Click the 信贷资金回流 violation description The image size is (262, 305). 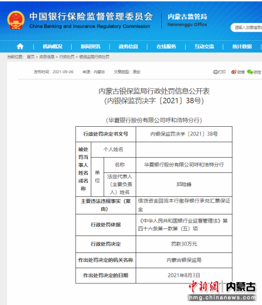pyautogui.click(x=184, y=205)
